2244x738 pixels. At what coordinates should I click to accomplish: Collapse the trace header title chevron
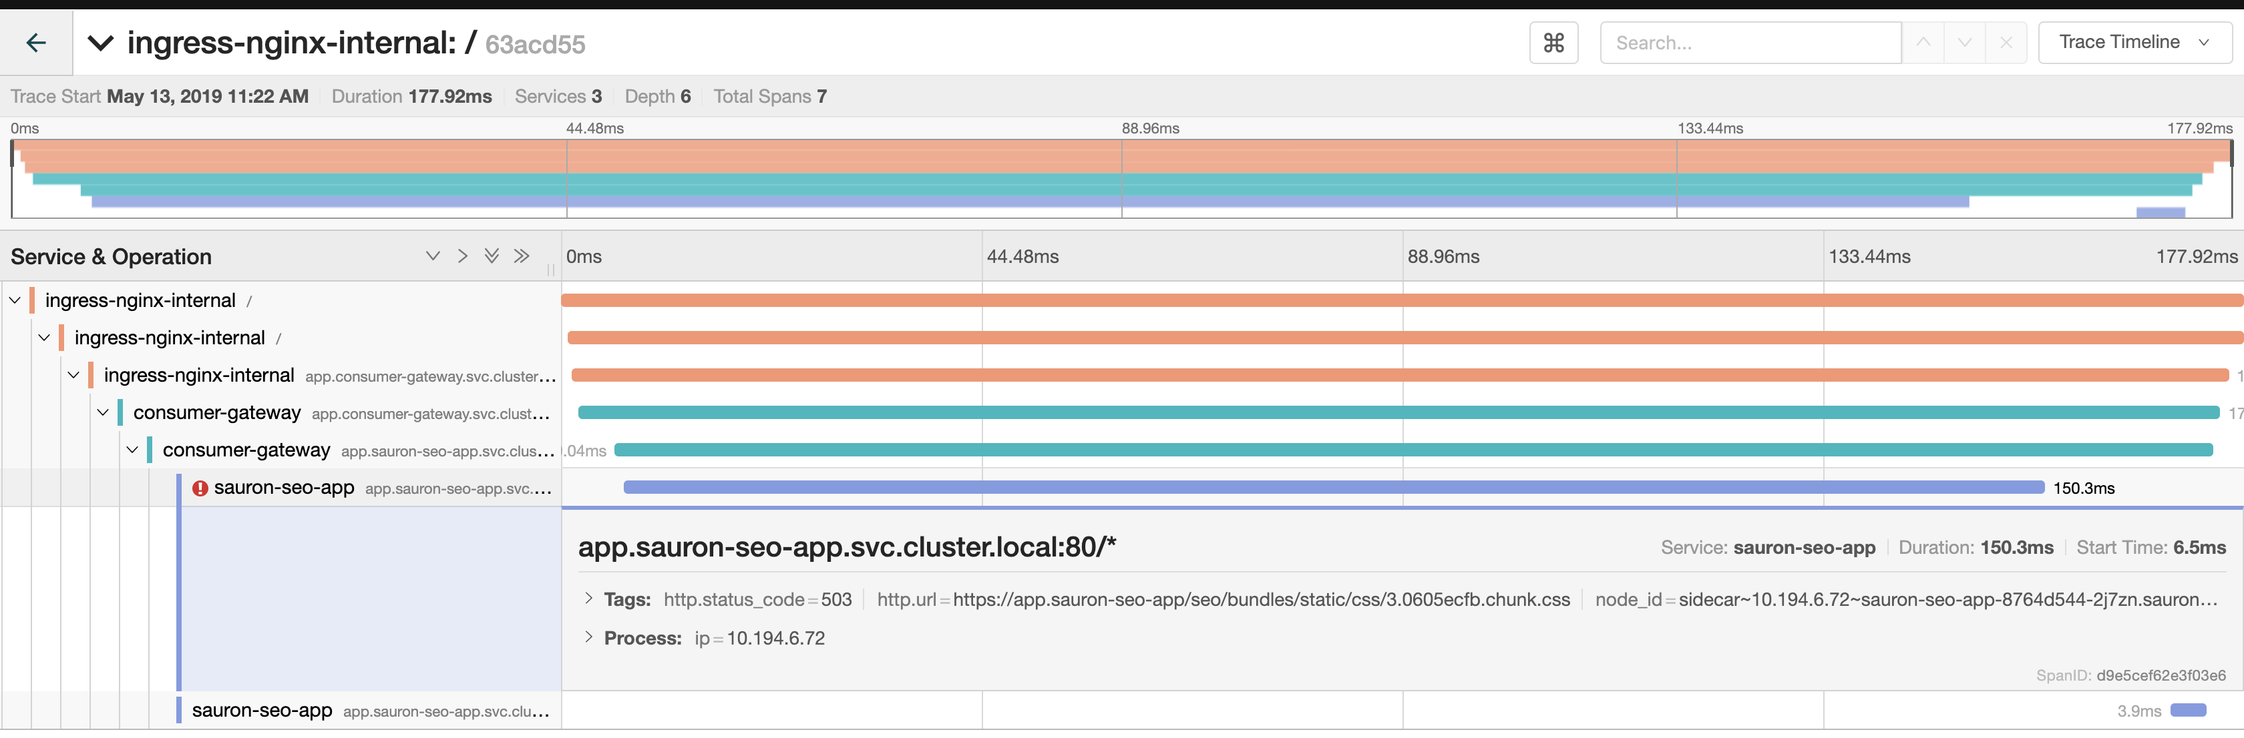coord(101,43)
